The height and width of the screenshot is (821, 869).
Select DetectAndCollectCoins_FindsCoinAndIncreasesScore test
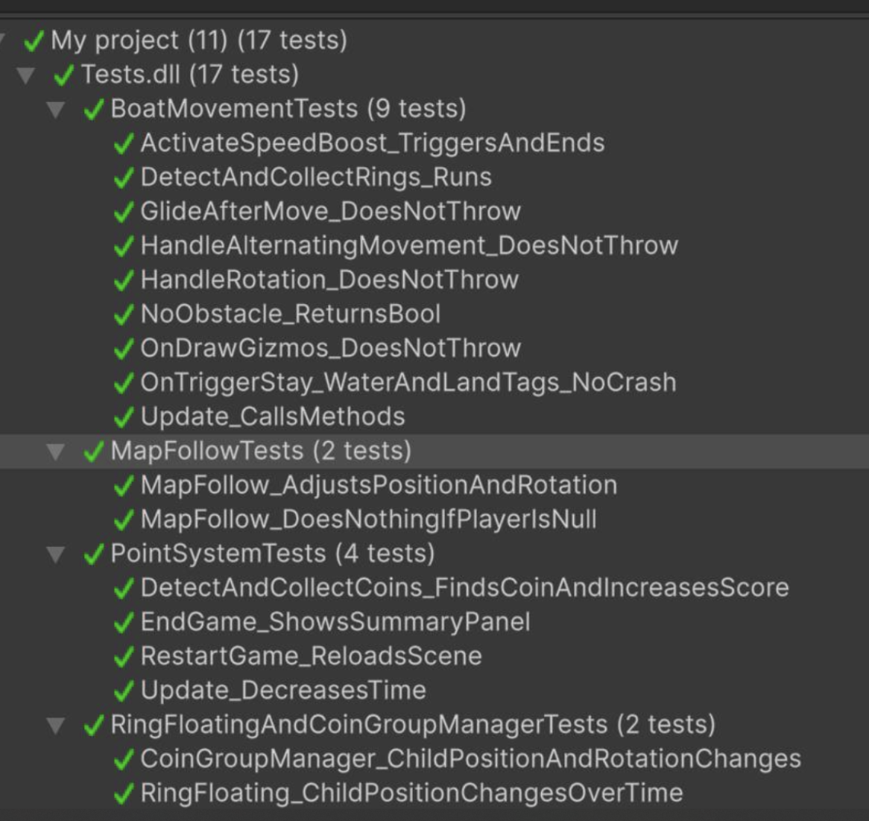click(x=464, y=588)
